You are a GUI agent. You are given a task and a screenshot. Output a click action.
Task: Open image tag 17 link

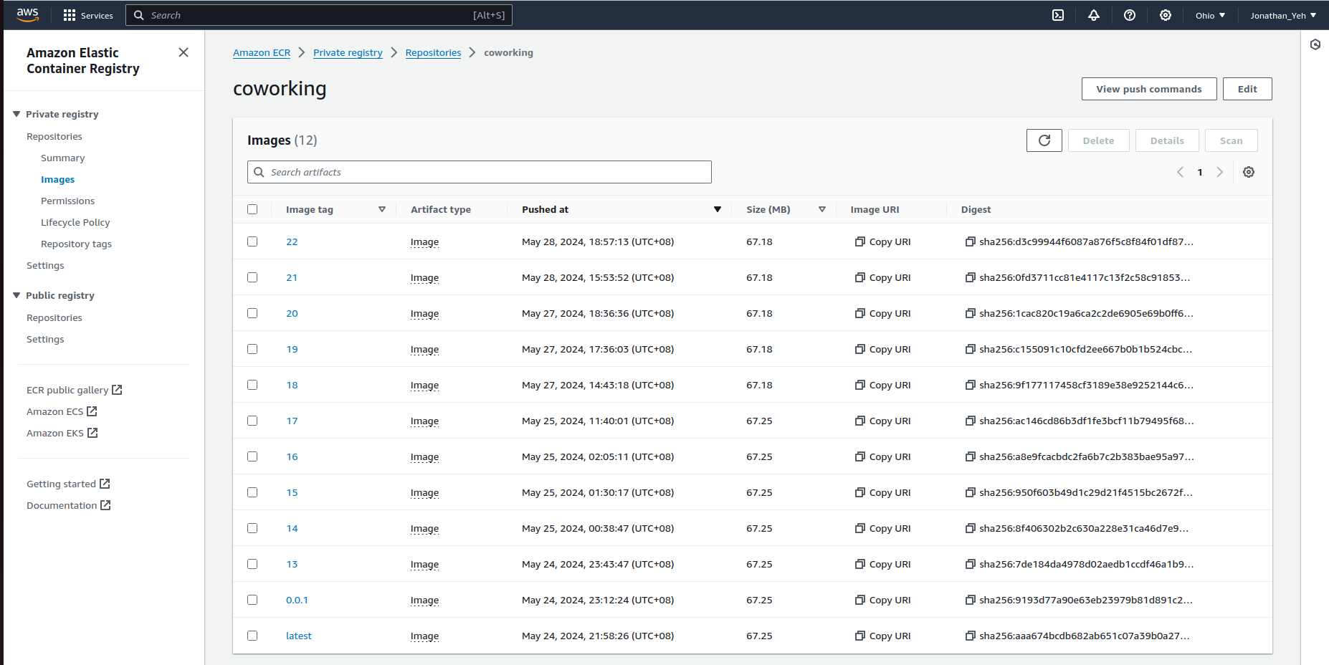coord(292,421)
